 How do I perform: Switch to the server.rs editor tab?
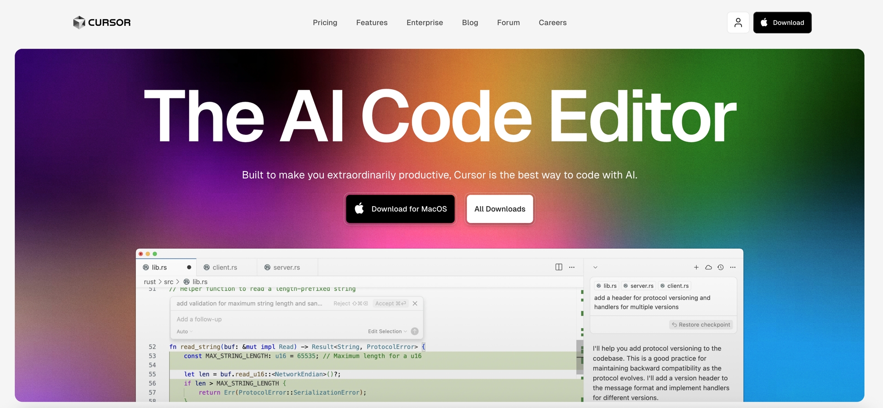287,267
